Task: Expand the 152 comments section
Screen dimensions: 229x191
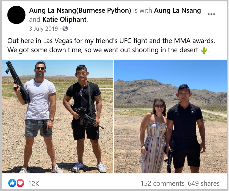Action: (162, 183)
